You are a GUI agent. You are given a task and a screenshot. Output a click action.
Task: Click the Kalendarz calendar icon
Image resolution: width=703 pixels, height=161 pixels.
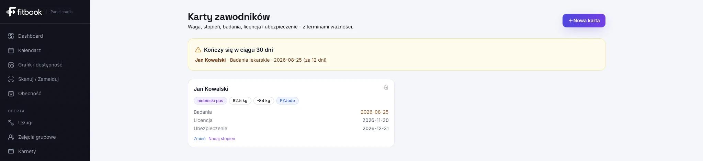click(x=11, y=50)
